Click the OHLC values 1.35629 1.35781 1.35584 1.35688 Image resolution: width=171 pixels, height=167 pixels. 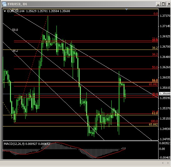(x=48, y=11)
